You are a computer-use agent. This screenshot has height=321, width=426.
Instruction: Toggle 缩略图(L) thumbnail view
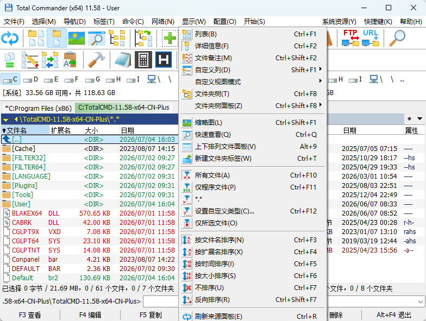point(253,123)
